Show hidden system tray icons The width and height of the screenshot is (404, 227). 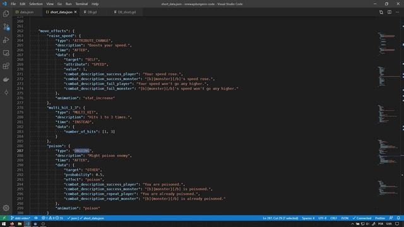pos(352,224)
